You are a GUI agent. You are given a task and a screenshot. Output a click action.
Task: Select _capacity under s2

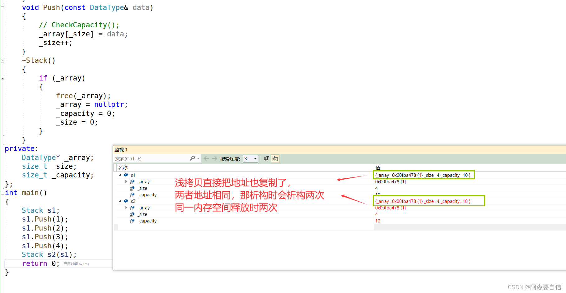point(147,221)
